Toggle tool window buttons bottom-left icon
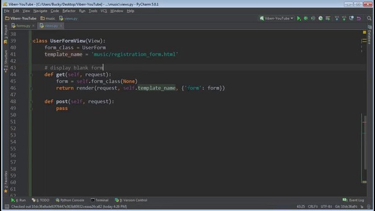 (x=6, y=206)
